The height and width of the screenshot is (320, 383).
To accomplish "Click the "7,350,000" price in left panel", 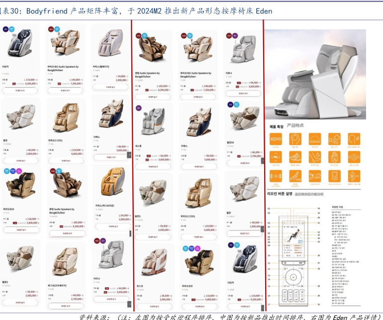I will [x=76, y=84].
